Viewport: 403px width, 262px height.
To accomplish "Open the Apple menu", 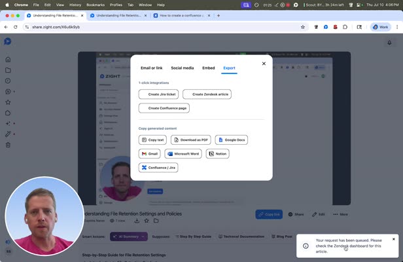I will click(x=7, y=5).
